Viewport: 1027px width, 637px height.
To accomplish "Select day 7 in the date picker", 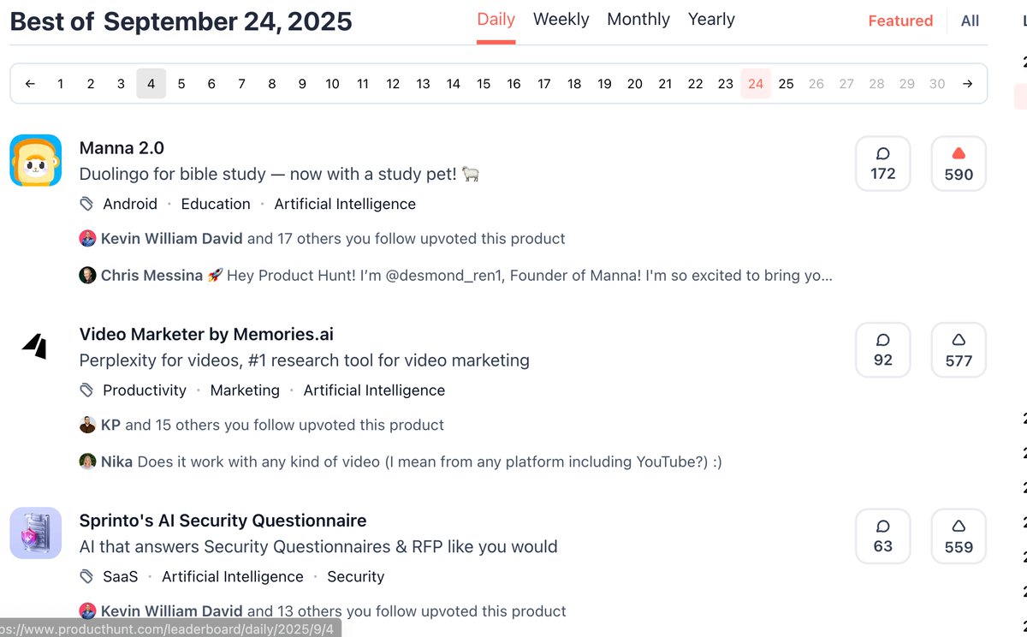I will click(x=242, y=83).
